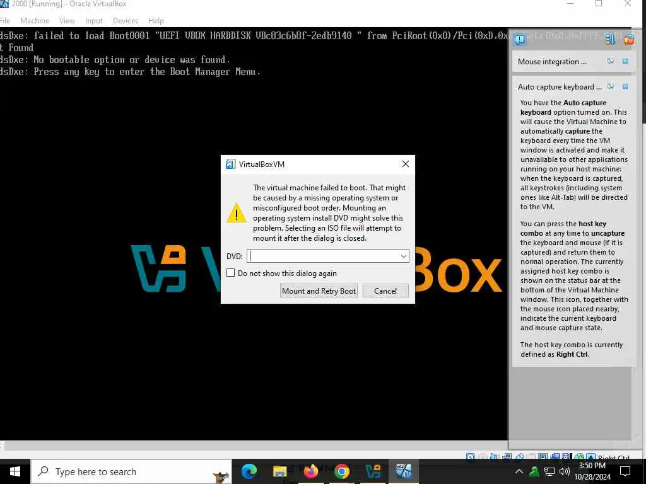The height and width of the screenshot is (484, 646).
Task: Show hidden system tray icons
Action: click(519, 471)
